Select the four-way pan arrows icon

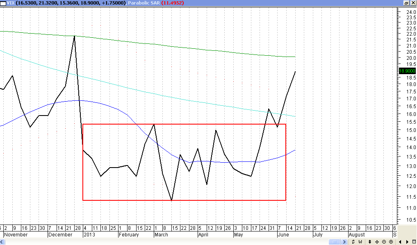pos(377,242)
